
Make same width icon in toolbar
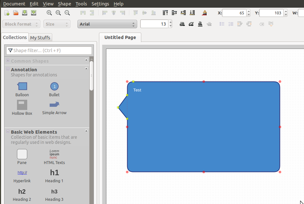pyautogui.click(x=83, y=13)
